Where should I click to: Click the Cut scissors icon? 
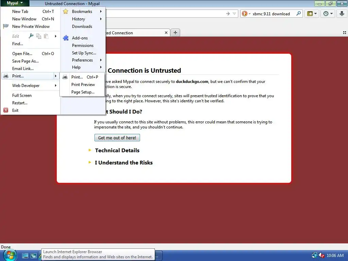[31, 36]
